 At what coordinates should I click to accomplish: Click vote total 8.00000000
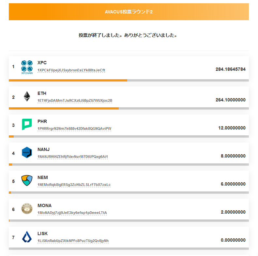click(x=233, y=156)
